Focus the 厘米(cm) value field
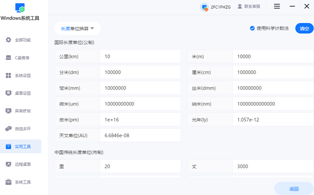Image resolution: width=314 pixels, height=195 pixels. (x=273, y=72)
